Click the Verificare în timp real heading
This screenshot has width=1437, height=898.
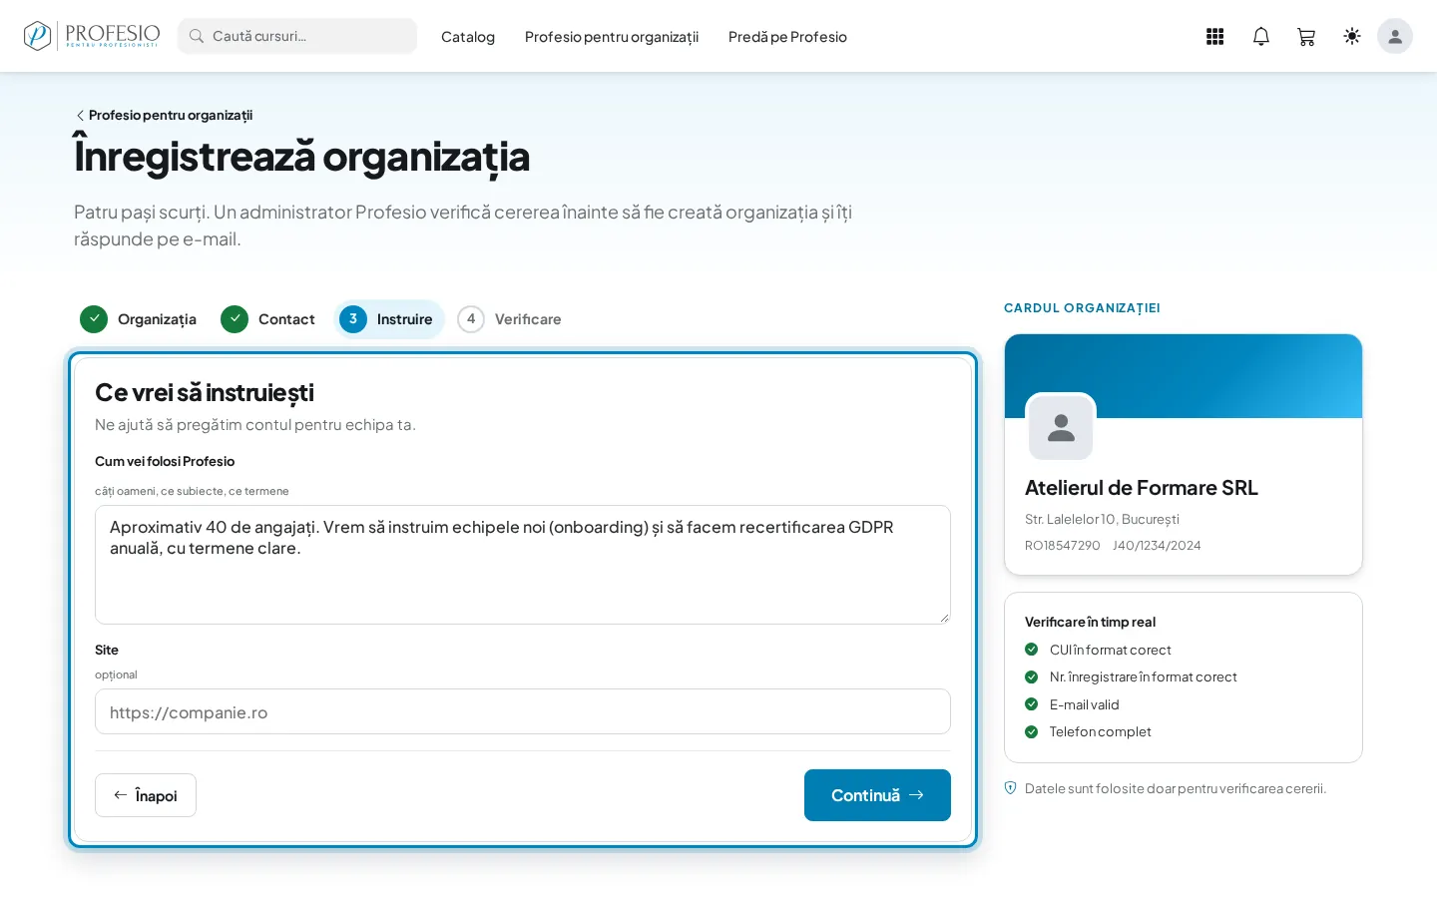(x=1090, y=622)
